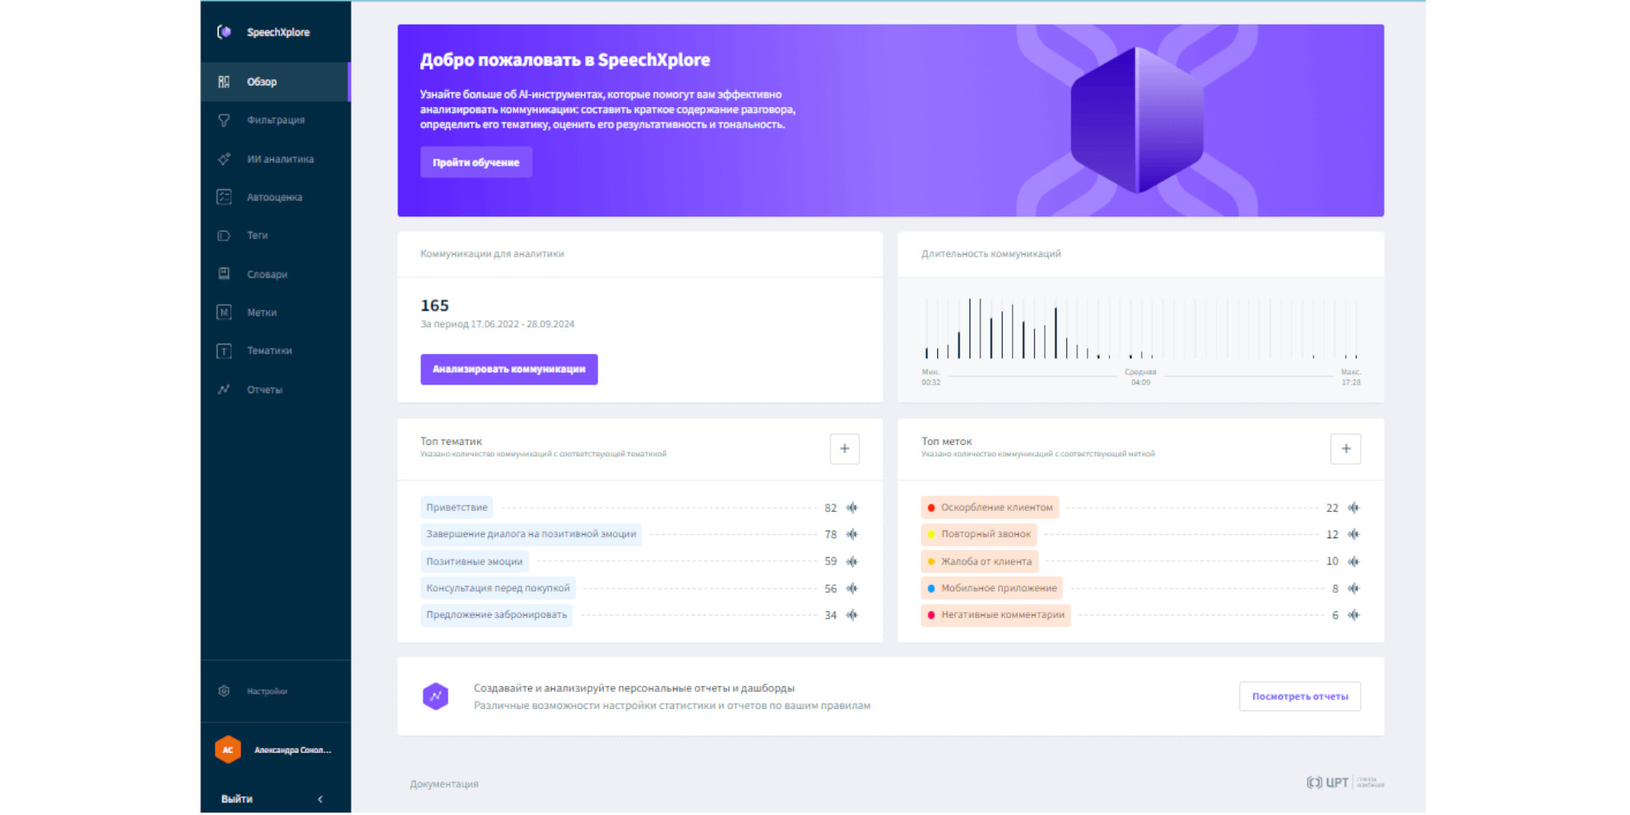This screenshot has width=1630, height=815.
Task: Click the Анализировать коммуникации button
Action: point(509,369)
